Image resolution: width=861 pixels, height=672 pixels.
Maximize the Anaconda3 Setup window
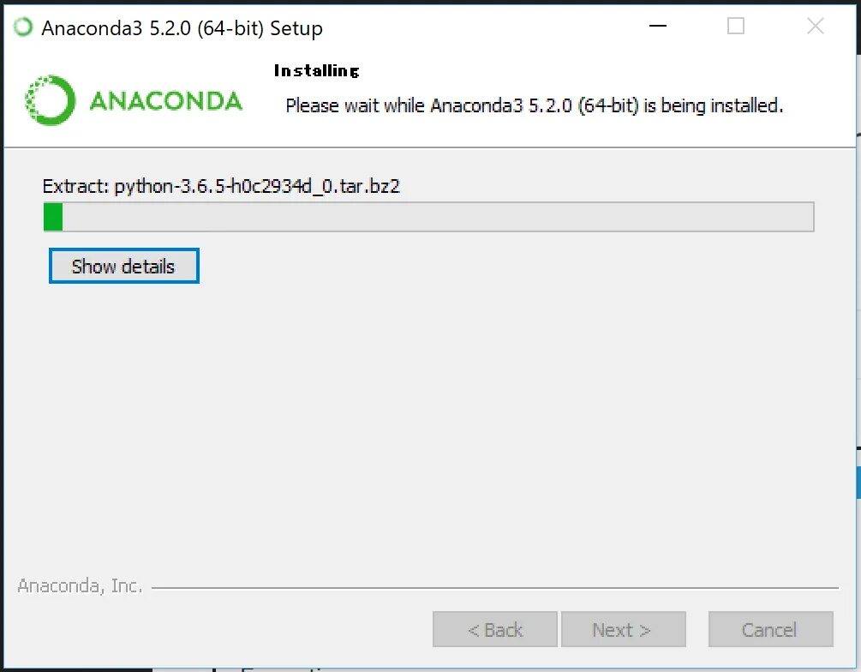[x=735, y=26]
